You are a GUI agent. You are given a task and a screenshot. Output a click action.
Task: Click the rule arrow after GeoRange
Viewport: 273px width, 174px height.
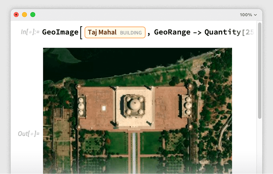(x=197, y=33)
